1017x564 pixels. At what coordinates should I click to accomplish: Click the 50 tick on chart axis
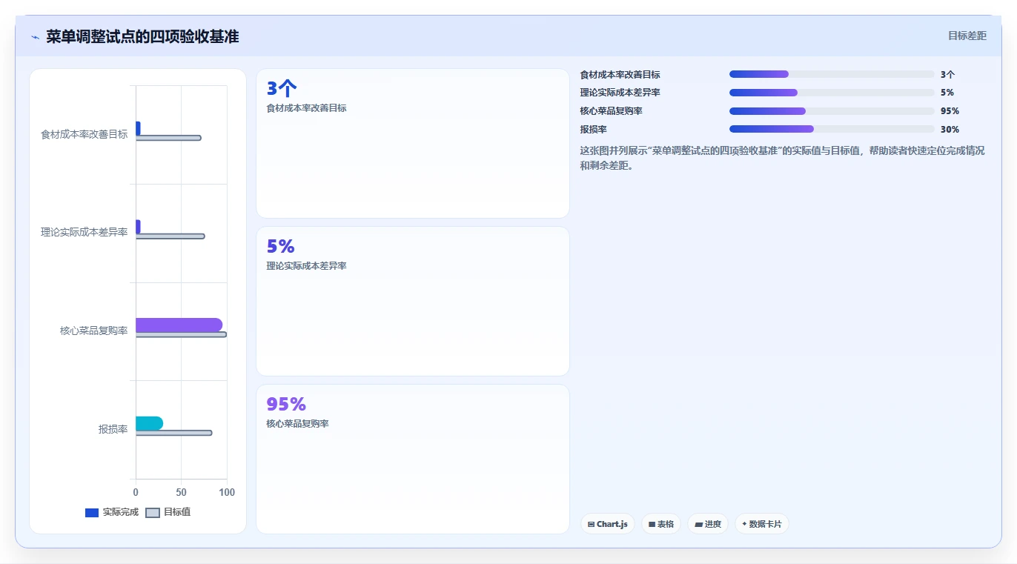[x=182, y=493]
